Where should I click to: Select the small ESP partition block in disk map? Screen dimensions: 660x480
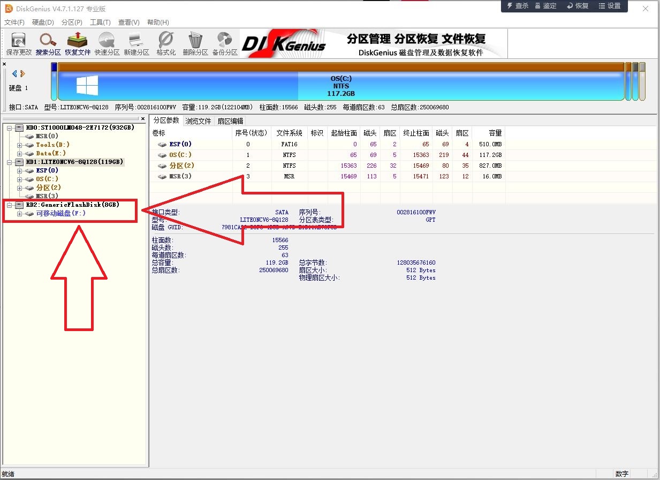click(54, 81)
